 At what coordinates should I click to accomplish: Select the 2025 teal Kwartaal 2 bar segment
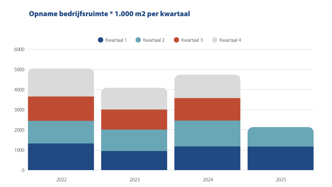click(280, 137)
